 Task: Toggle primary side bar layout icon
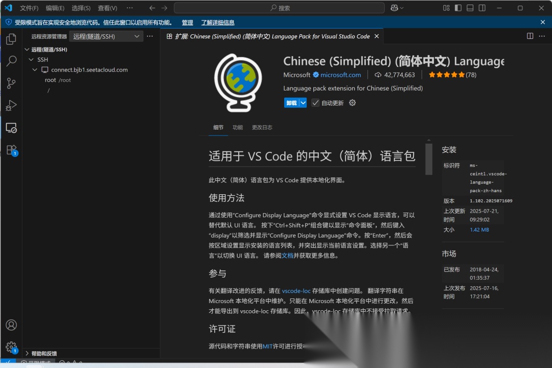coord(458,8)
